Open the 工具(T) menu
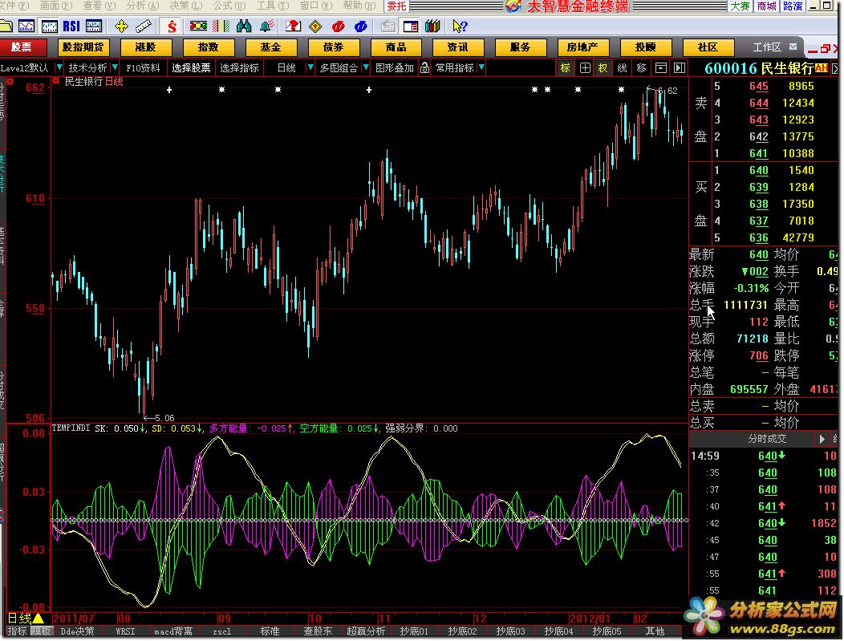844x641 pixels. [272, 6]
